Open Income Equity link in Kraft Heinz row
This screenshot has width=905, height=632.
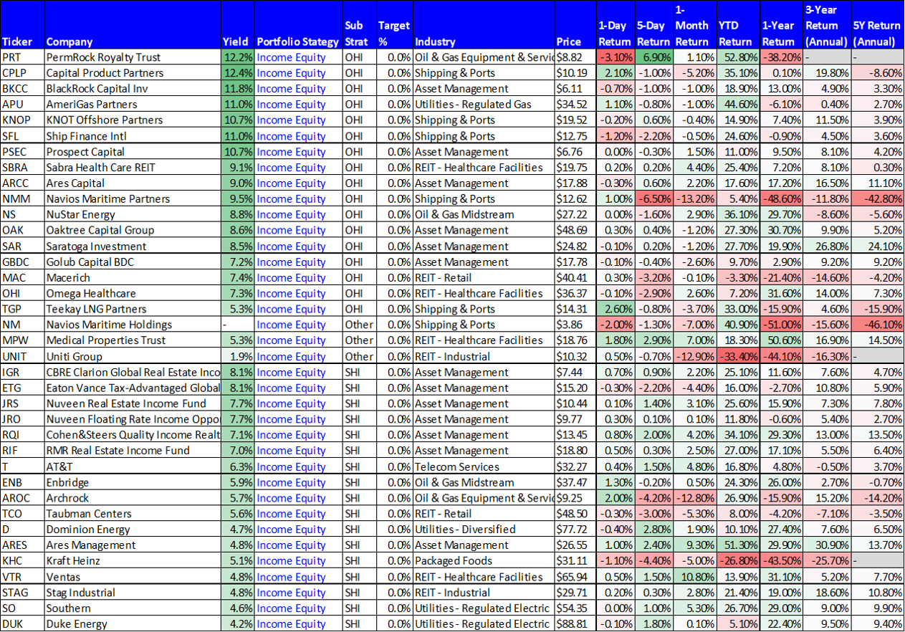pyautogui.click(x=291, y=561)
